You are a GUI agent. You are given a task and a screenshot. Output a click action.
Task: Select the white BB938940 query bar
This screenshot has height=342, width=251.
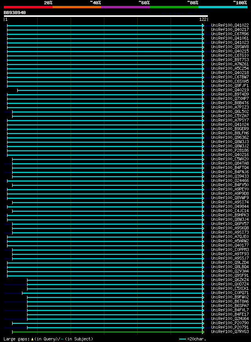click(106, 16)
